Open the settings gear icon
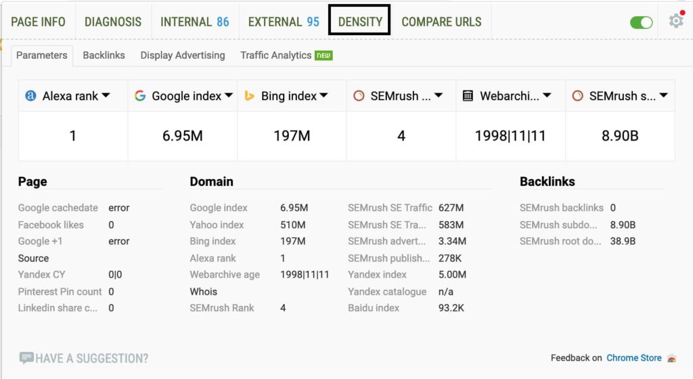 676,21
